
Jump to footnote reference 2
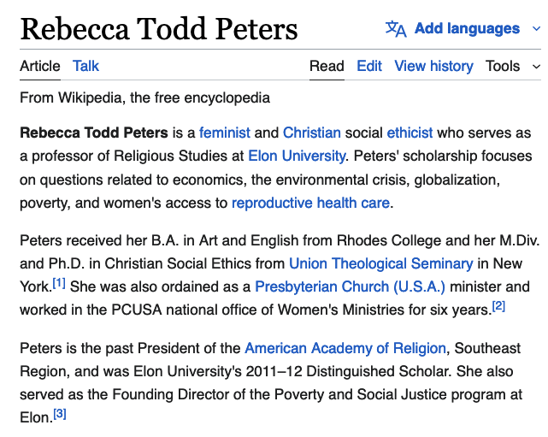click(498, 305)
